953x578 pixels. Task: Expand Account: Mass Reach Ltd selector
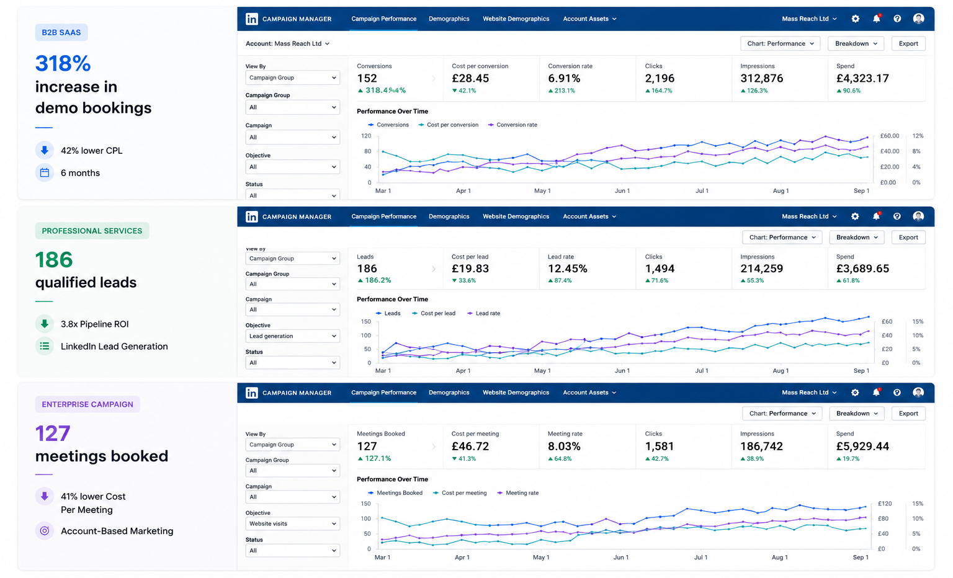(x=287, y=43)
